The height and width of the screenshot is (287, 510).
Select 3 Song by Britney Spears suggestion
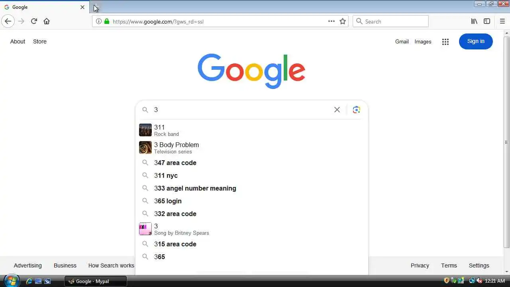click(252, 229)
